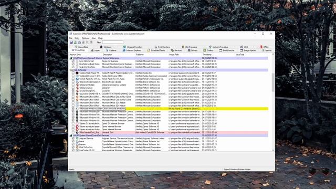Open the KnownDLLs tab
Screen dimensions: 336x189
click(x=81, y=47)
